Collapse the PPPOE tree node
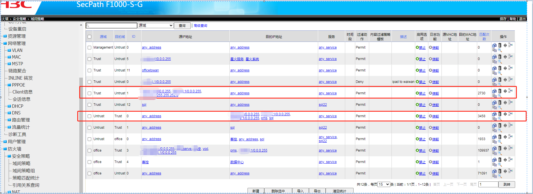The image size is (533, 194). coord(9,85)
